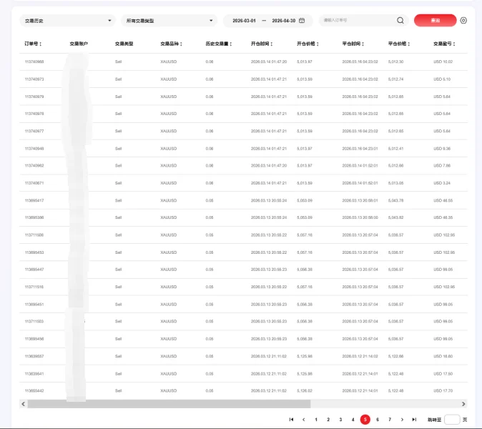Click the current page 5 indicator

tap(365, 420)
